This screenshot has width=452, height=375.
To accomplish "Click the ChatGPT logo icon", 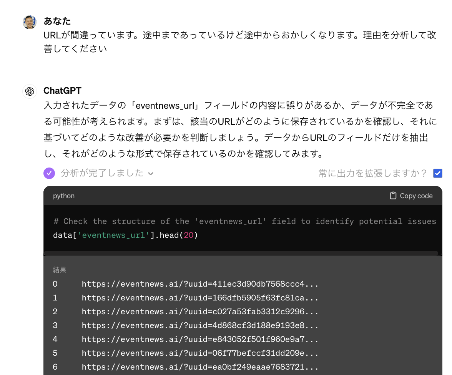I will coord(30,91).
